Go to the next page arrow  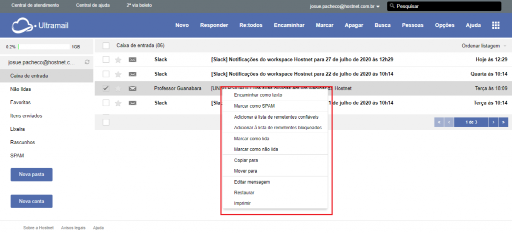pyautogui.click(x=493, y=122)
